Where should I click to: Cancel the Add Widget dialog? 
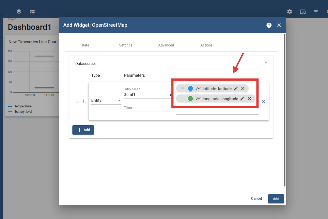(257, 198)
